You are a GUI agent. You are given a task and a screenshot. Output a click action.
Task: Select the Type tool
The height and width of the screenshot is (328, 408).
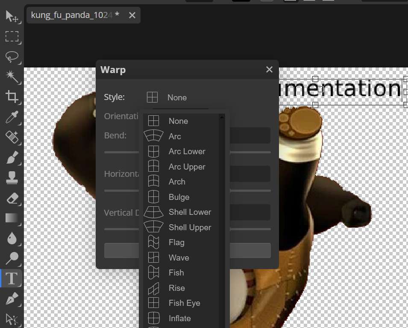tap(12, 278)
